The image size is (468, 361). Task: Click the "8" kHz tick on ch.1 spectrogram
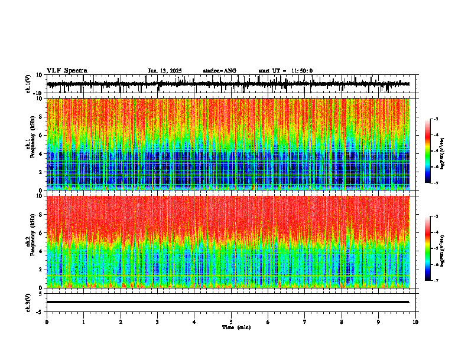41,117
